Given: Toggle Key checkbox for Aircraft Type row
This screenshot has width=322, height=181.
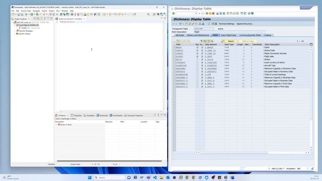Looking at the screenshot, I should [x=197, y=65].
